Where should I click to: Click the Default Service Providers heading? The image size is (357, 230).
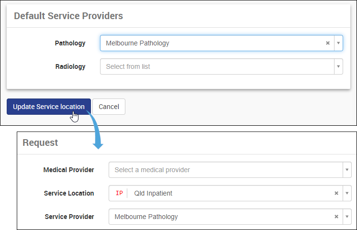click(68, 16)
